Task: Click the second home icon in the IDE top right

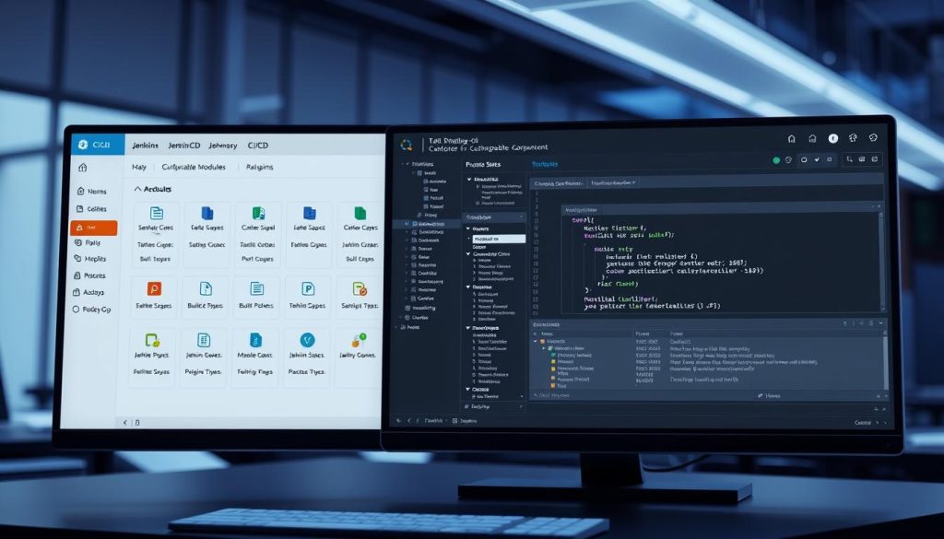Action: point(812,139)
